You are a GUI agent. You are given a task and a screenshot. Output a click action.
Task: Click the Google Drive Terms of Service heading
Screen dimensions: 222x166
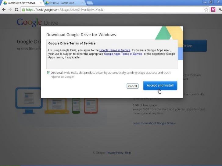tap(72, 43)
